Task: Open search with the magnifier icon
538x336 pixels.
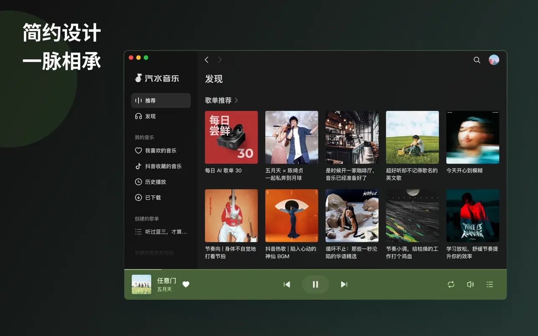Action: (x=477, y=60)
